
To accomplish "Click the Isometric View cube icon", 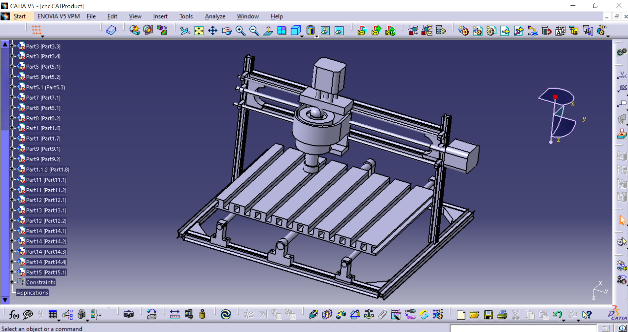I will (295, 31).
